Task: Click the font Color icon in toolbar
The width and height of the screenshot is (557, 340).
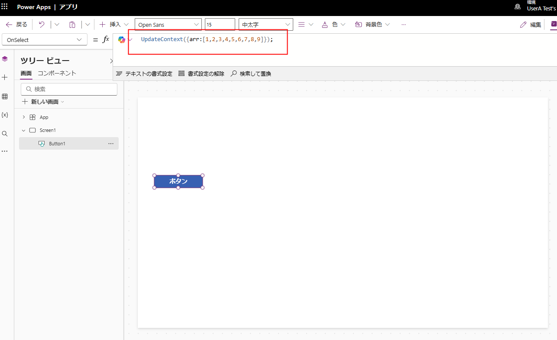Action: click(325, 24)
